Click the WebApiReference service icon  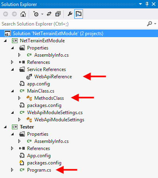pyautogui.click(x=29, y=77)
